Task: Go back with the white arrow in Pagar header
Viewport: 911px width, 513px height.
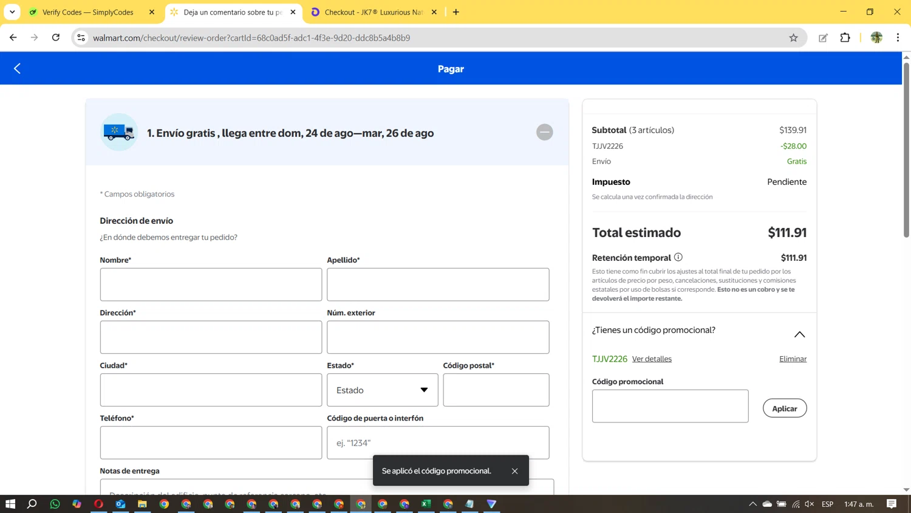Action: (x=17, y=69)
